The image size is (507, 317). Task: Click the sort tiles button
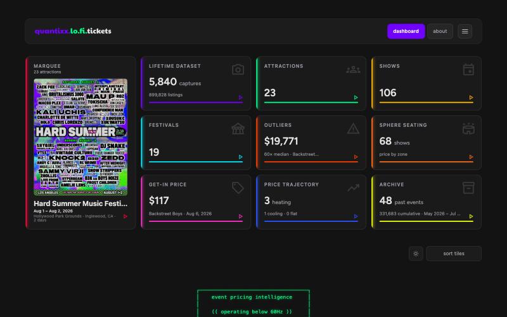[x=453, y=254]
